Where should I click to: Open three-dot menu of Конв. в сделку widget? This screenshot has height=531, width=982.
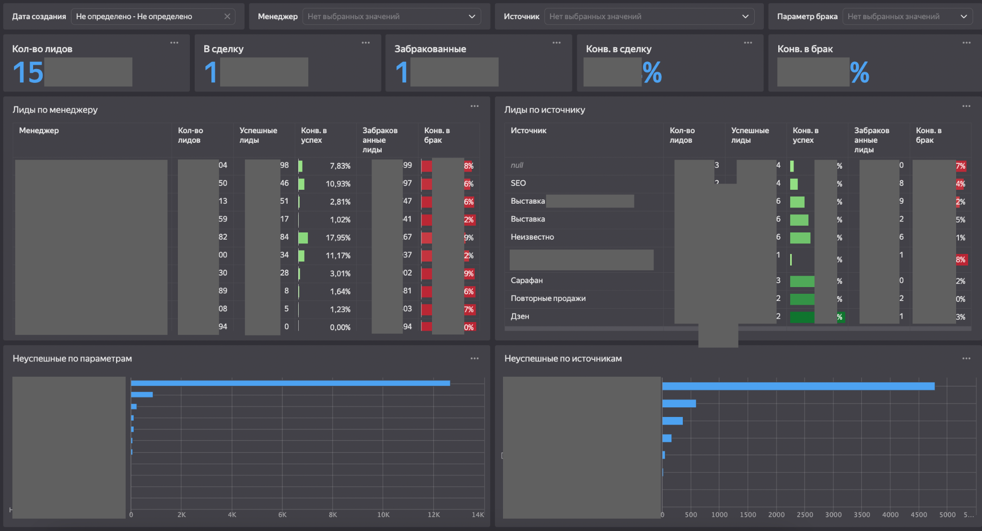[748, 43]
